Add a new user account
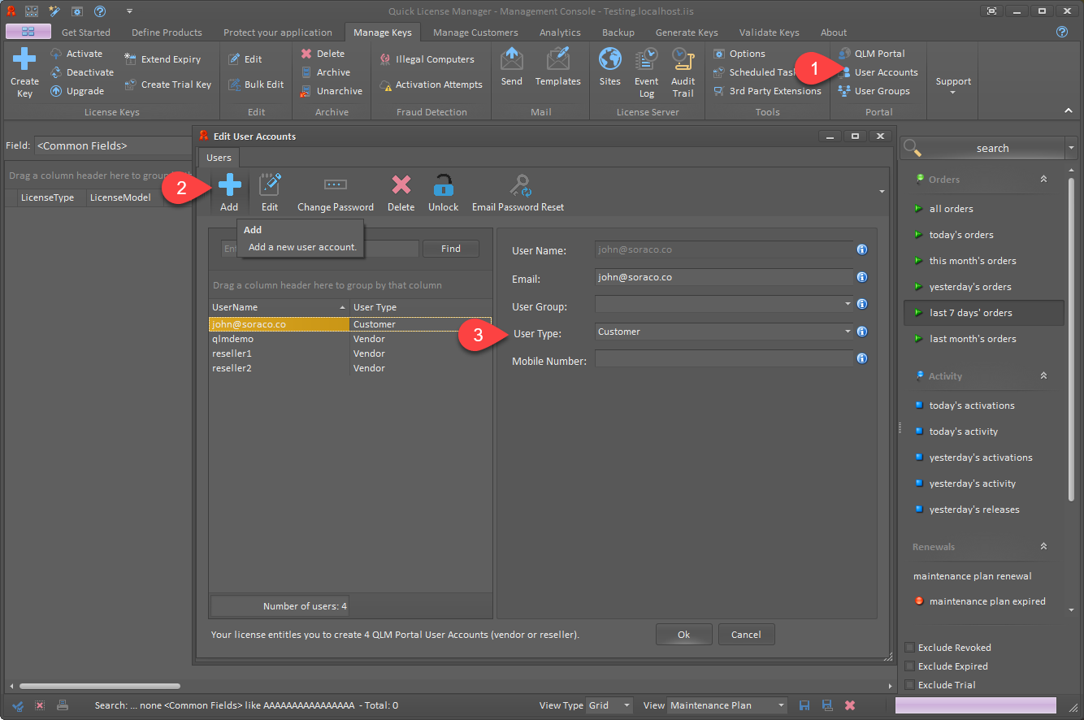Image resolution: width=1084 pixels, height=720 pixels. pyautogui.click(x=229, y=193)
